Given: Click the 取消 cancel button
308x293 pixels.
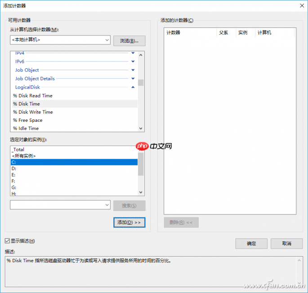Looking at the screenshot, I should click(x=286, y=244).
